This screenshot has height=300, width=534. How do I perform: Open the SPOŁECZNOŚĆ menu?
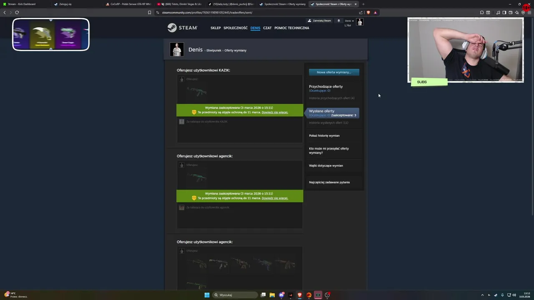click(x=235, y=28)
